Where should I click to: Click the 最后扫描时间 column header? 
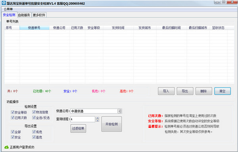point(171,28)
